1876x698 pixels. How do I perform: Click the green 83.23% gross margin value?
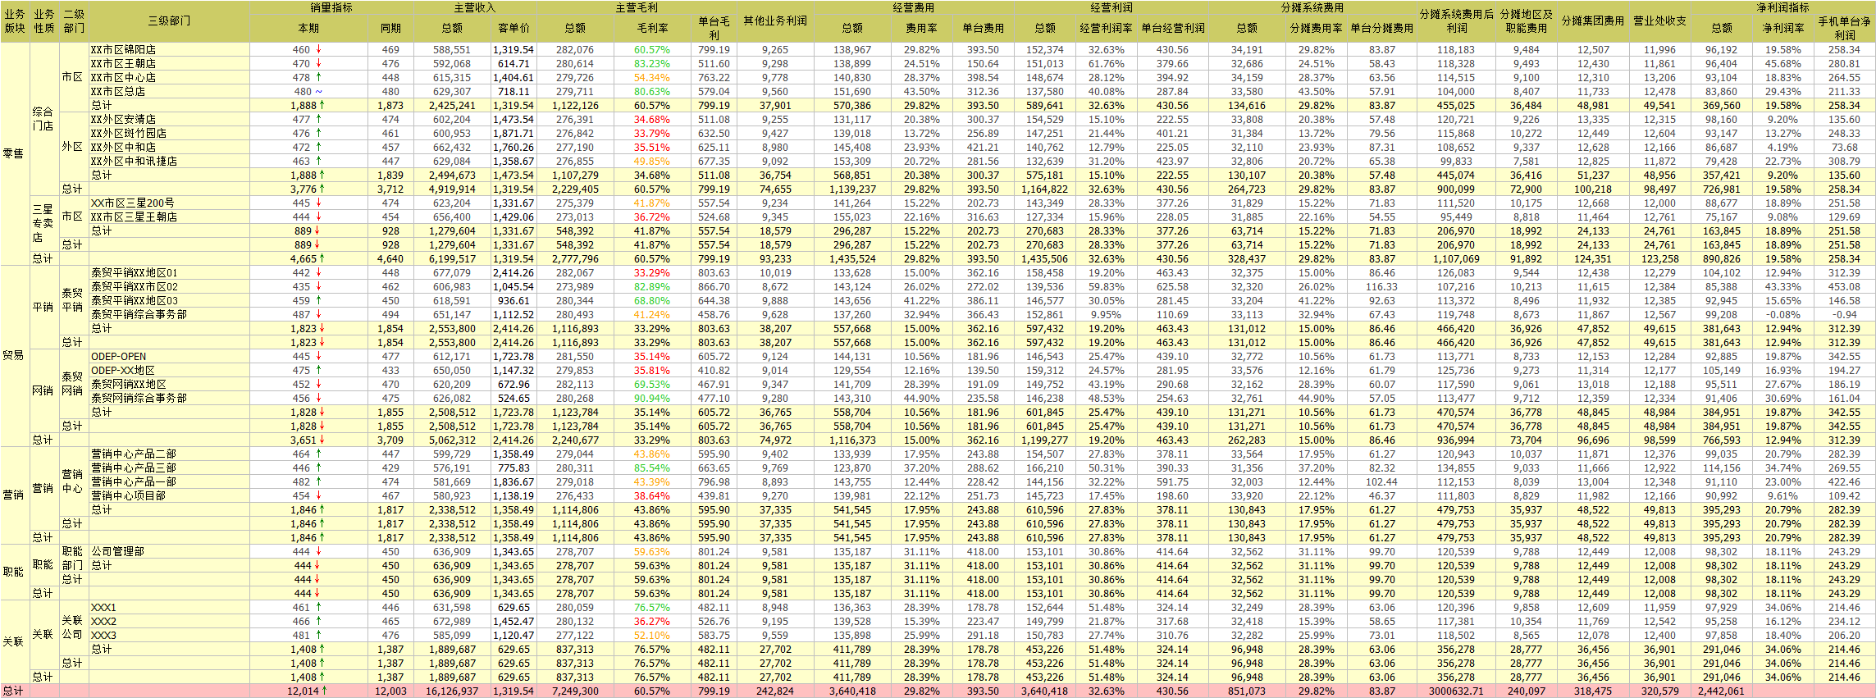click(x=651, y=64)
